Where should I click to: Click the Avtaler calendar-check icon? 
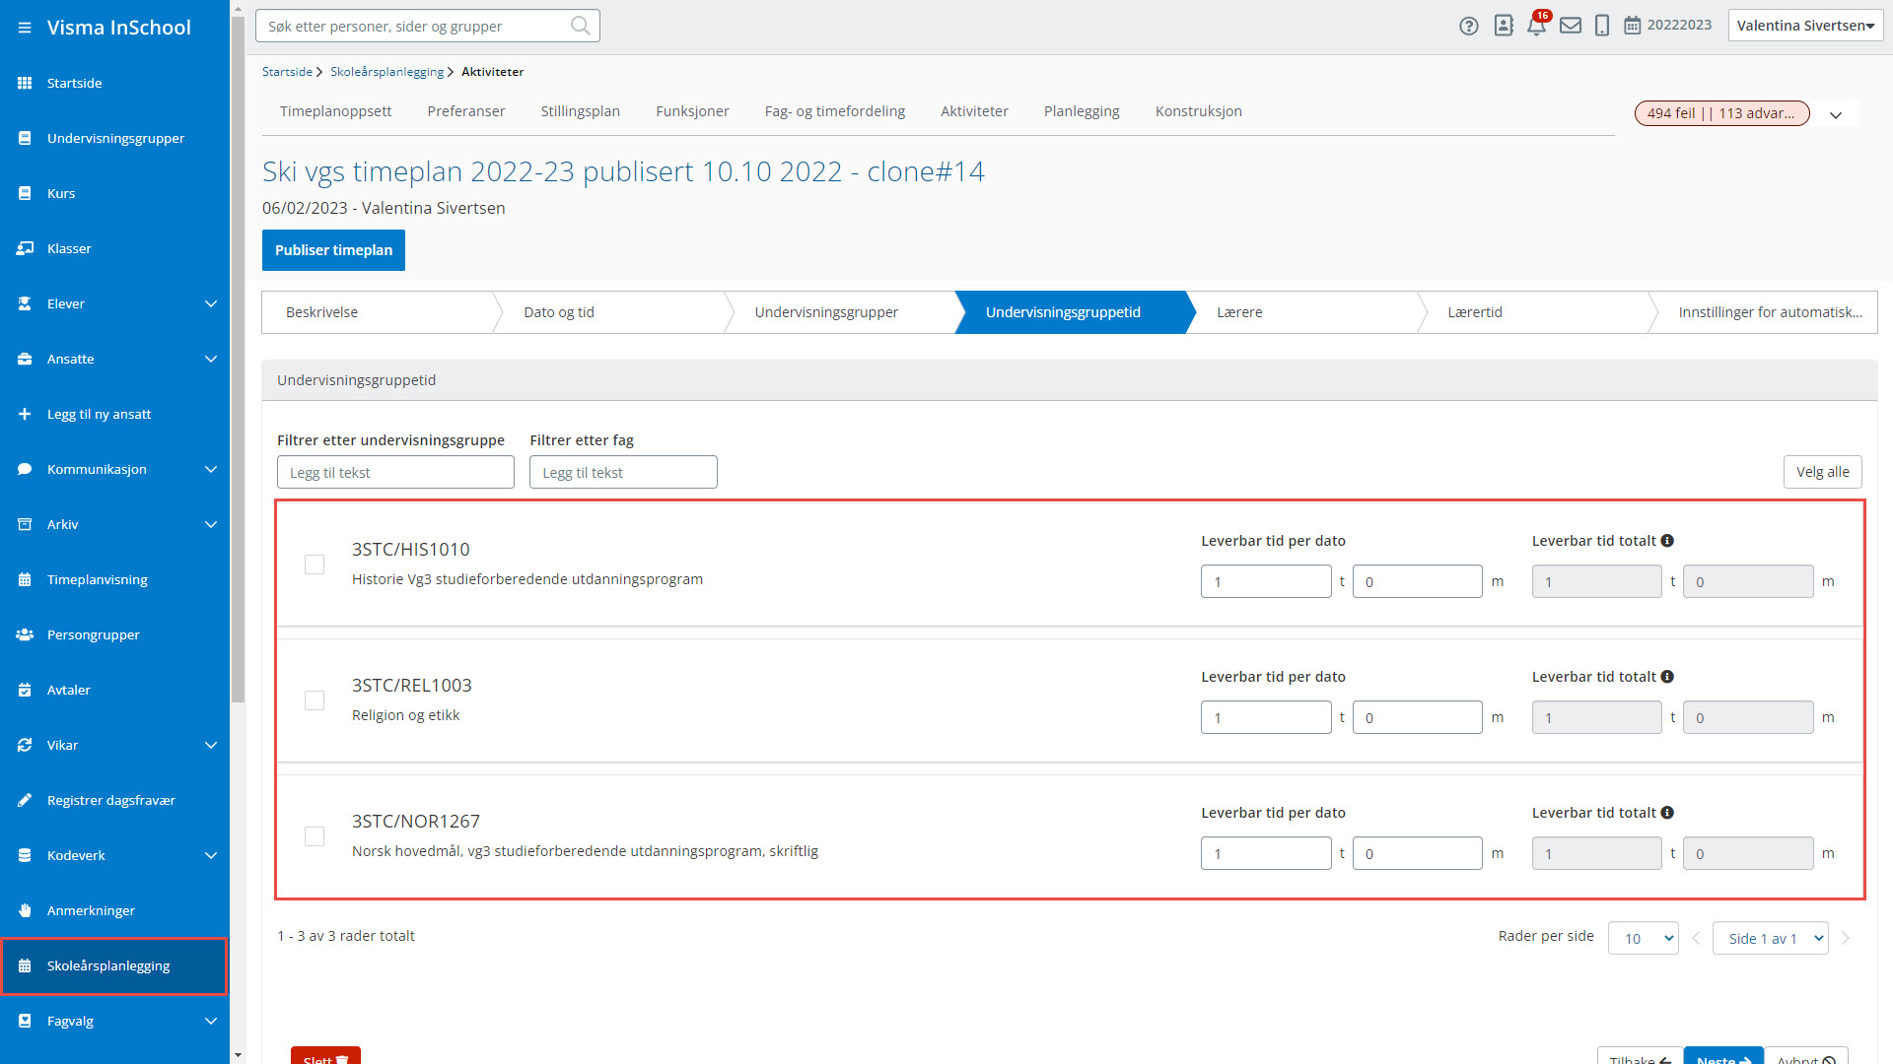pyautogui.click(x=25, y=690)
